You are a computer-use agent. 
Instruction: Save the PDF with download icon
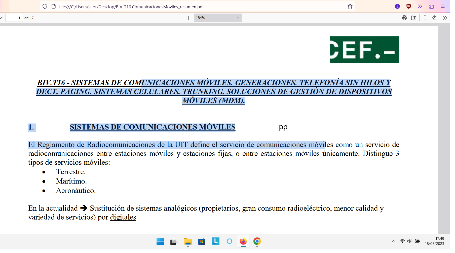click(x=414, y=18)
